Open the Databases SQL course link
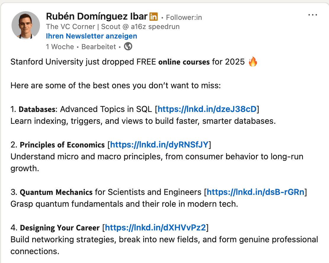The image size is (329, 263). pyautogui.click(x=207, y=109)
